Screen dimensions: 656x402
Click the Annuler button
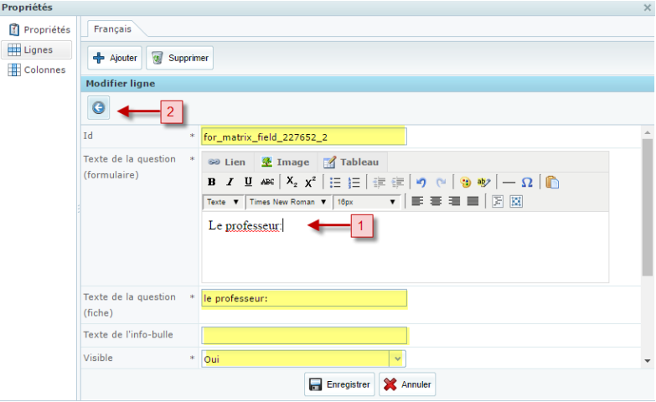click(x=407, y=384)
